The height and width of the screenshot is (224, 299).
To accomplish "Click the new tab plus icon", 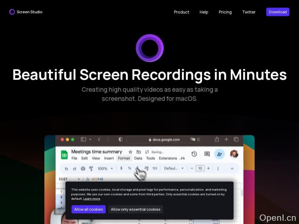I will point(226,140).
